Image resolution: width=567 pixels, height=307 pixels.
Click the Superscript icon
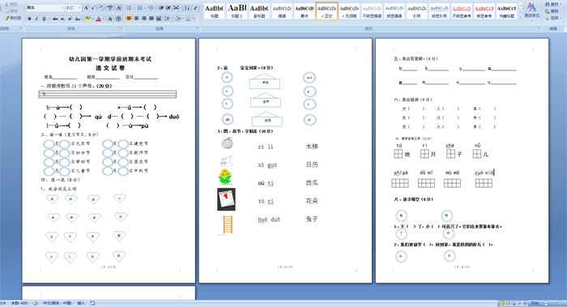tap(70, 19)
